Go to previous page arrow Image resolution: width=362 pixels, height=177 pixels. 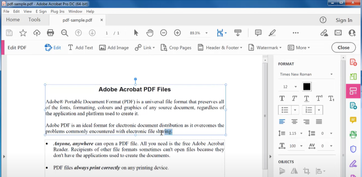[x=79, y=33]
